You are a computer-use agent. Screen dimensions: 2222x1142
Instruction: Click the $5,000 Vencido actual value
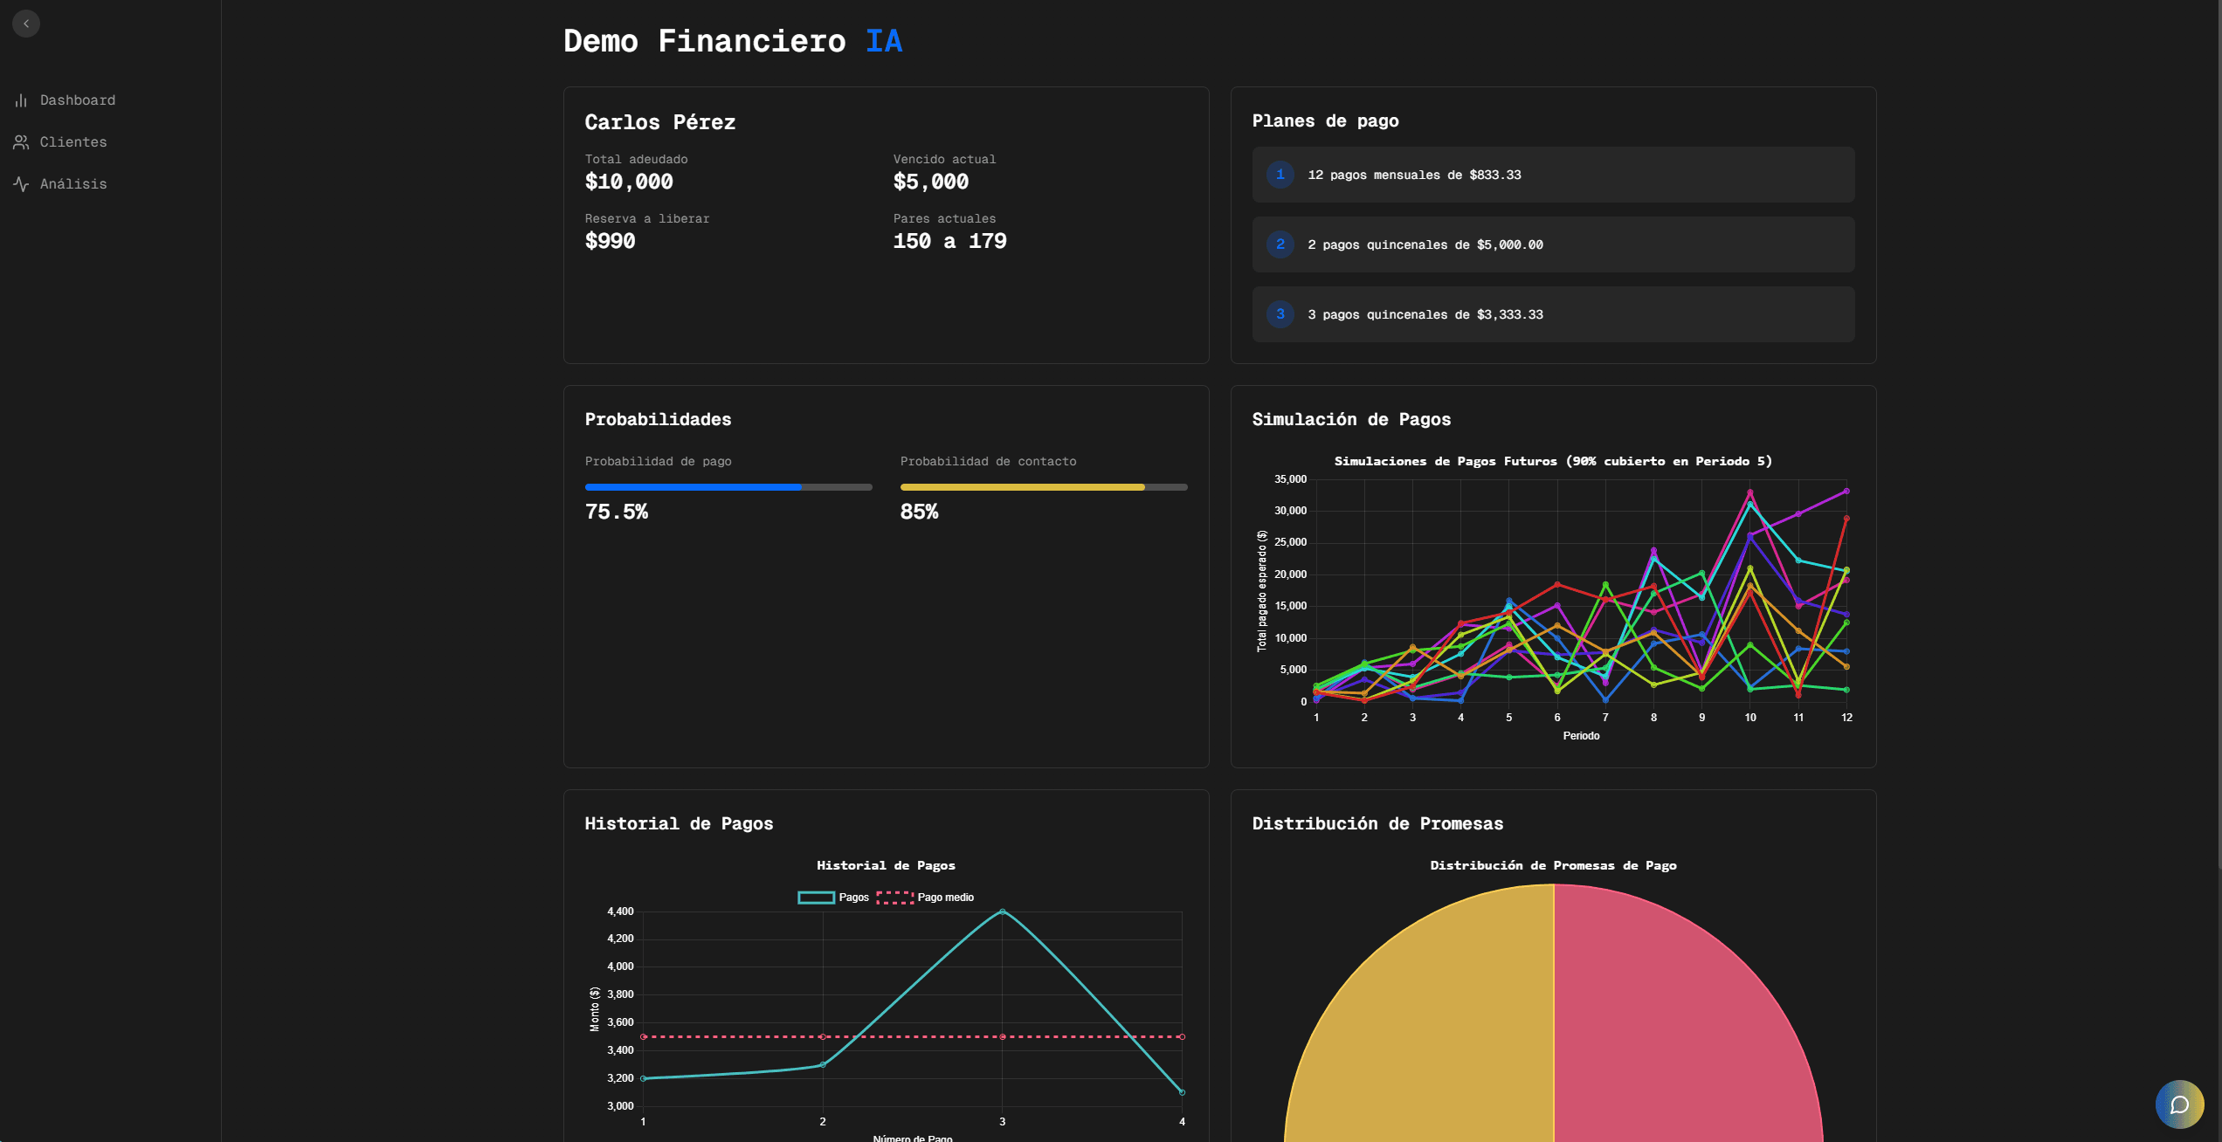(x=931, y=182)
